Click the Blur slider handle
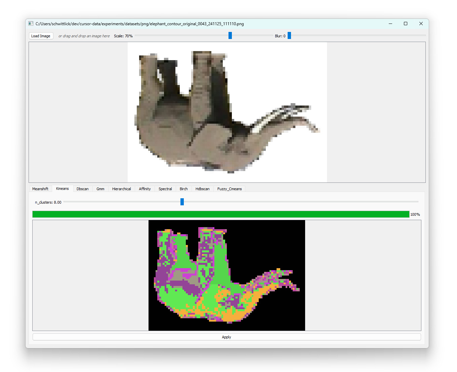This screenshot has width=457, height=372. [x=289, y=36]
